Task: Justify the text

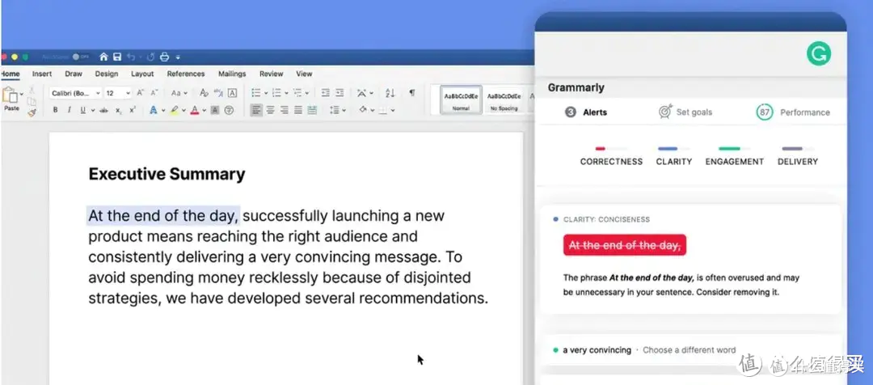Action: click(297, 110)
